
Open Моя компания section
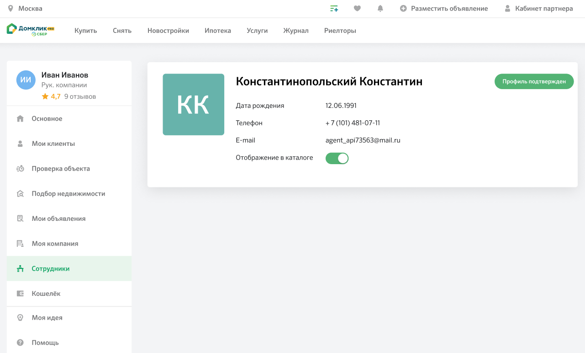pos(69,244)
